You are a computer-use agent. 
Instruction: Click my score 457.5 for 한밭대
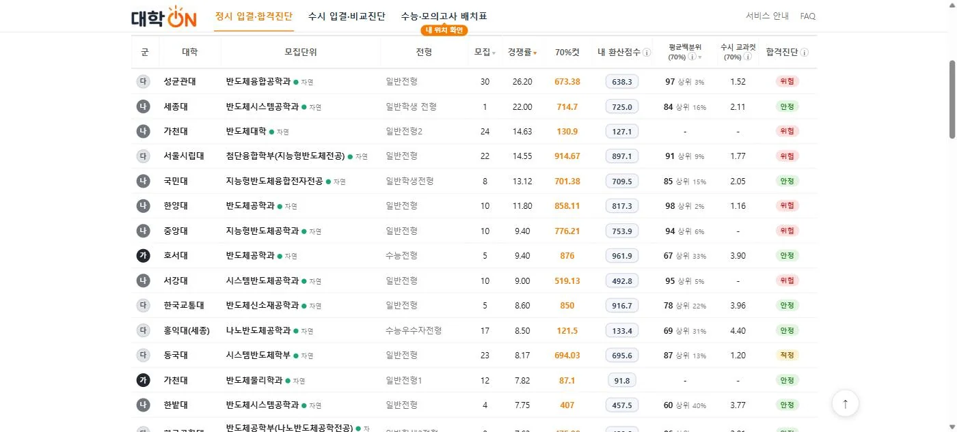pyautogui.click(x=622, y=405)
